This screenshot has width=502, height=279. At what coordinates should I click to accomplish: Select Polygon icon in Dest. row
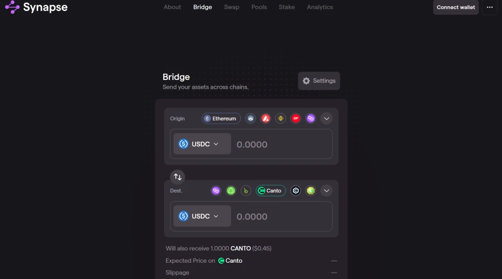216,191
